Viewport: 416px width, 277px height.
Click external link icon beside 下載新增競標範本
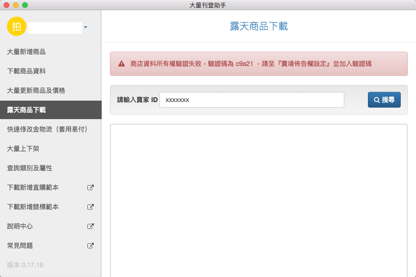coord(91,207)
